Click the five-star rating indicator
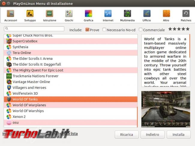Screen dimensions: 195x146 [x=179, y=29]
